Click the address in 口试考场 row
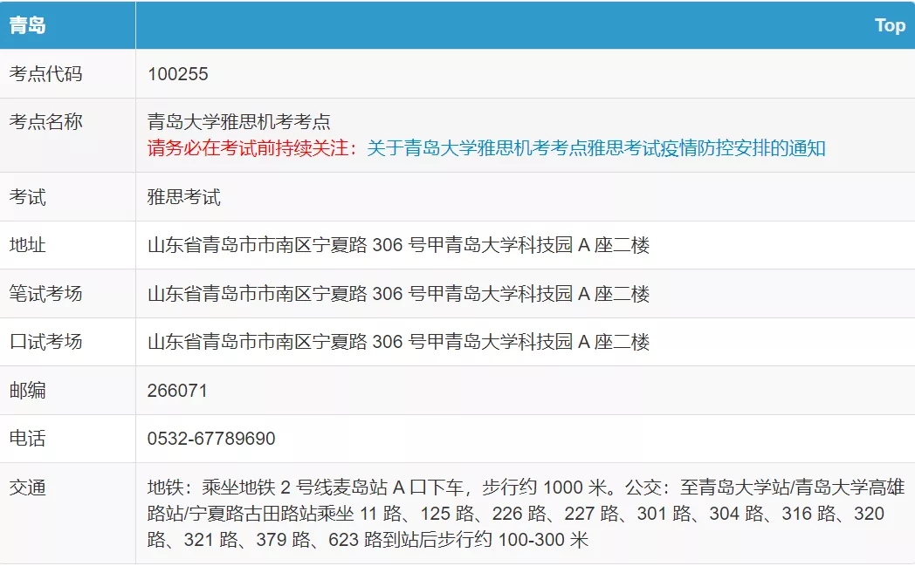 pyautogui.click(x=398, y=342)
